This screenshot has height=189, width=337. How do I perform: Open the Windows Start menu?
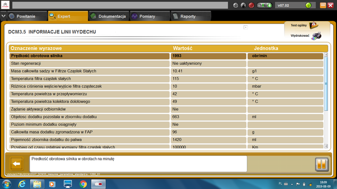pos(6,184)
